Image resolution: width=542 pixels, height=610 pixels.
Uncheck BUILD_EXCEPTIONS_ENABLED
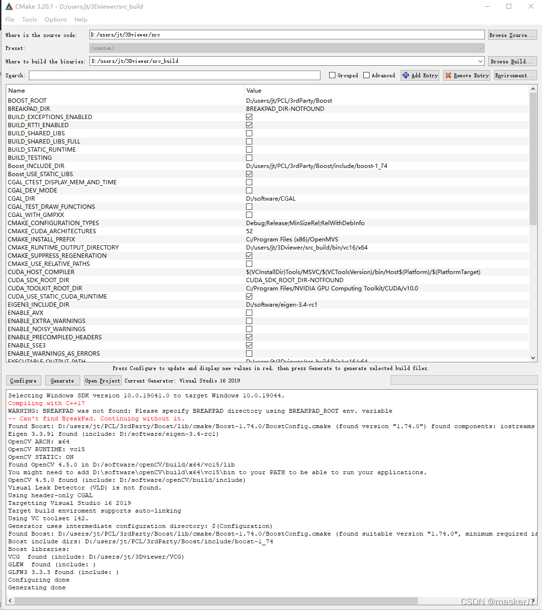tap(249, 116)
